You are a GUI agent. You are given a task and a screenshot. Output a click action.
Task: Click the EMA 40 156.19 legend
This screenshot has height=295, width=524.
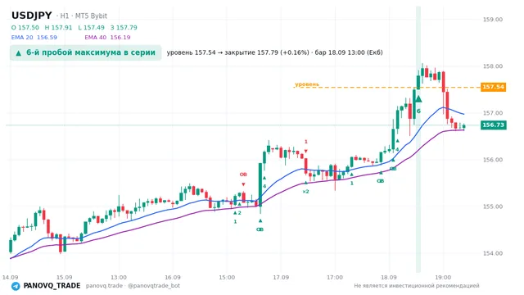pyautogui.click(x=107, y=38)
